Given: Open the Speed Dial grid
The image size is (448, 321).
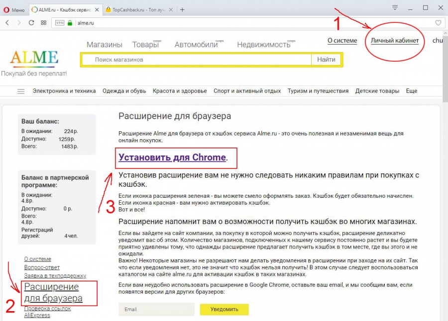Looking at the screenshot, I should click(x=44, y=23).
